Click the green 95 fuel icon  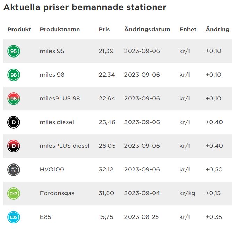tap(14, 51)
